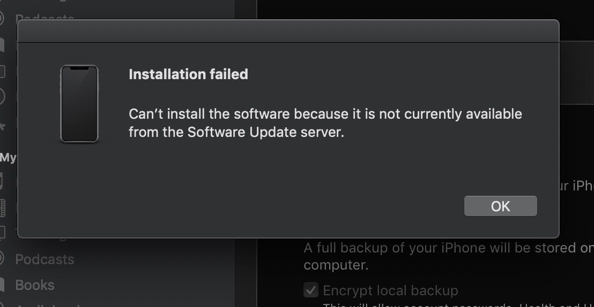Viewport: 594px width, 307px height.
Task: Click the book icon below the top podcast icon
Action: (x=2, y=45)
